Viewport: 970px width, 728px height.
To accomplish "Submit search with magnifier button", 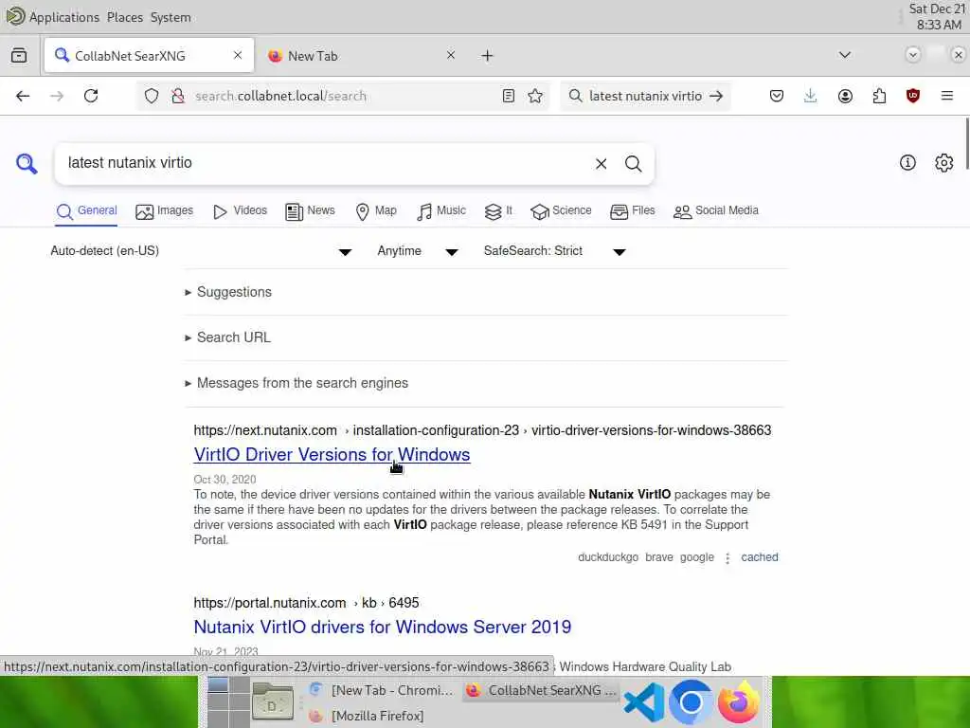I will click(x=634, y=164).
